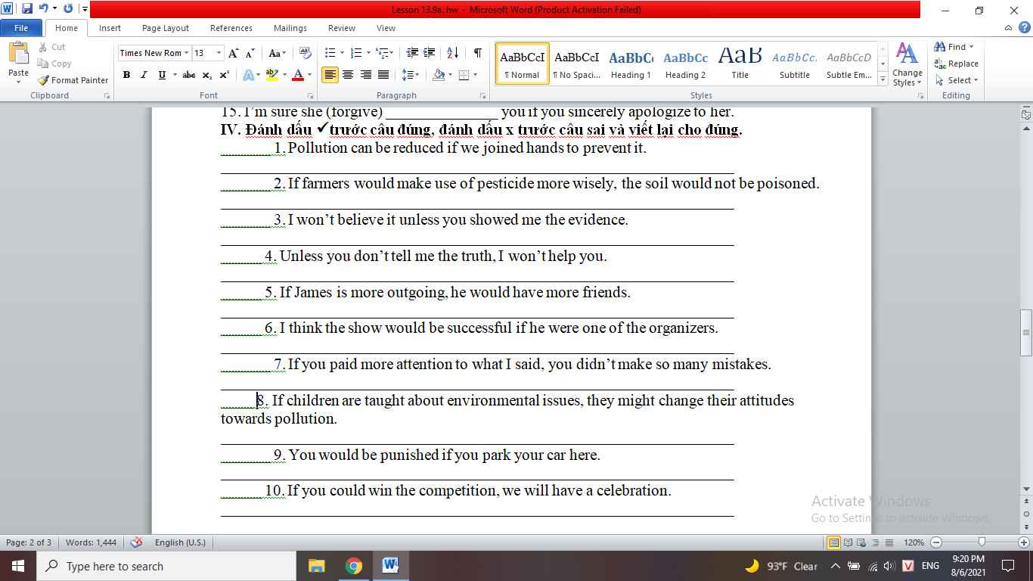Switch to Full Screen Reading view

[848, 542]
